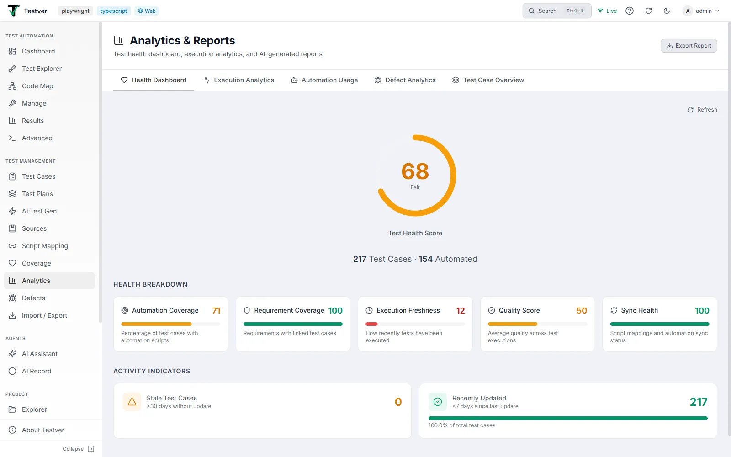
Task: Open Dashboard from the sidebar
Action: 49,51
